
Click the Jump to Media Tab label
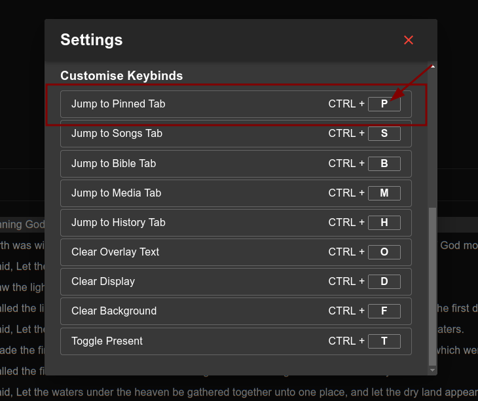point(116,193)
